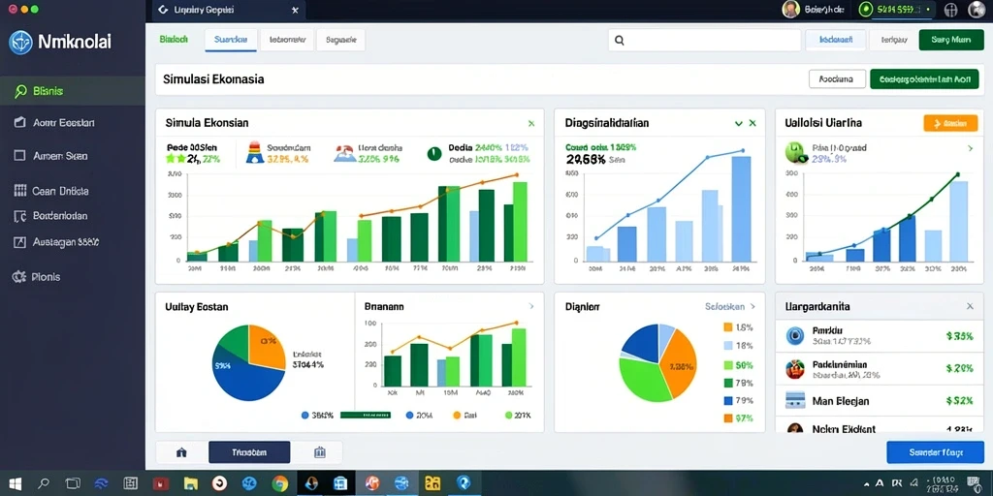Click the magnifier icon in search field
Image resolution: width=993 pixels, height=496 pixels.
[x=620, y=40]
